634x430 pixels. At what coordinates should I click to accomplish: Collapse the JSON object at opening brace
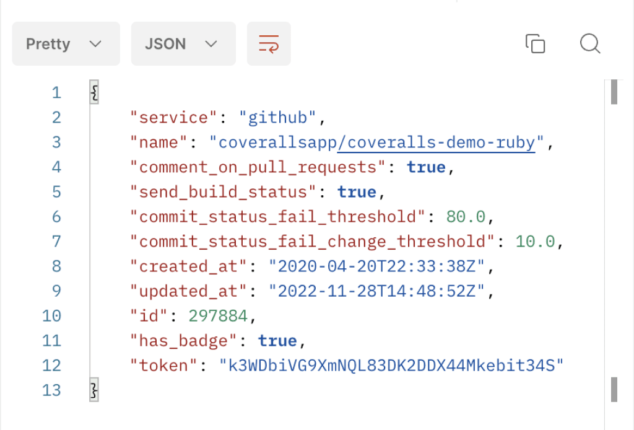[94, 93]
